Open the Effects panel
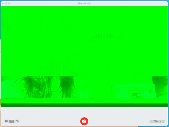 click(x=157, y=121)
